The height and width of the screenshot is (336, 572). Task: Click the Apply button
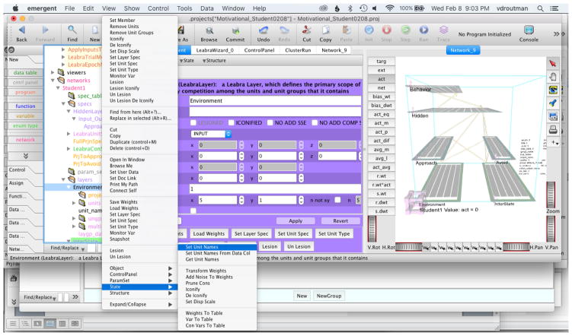pyautogui.click(x=294, y=220)
